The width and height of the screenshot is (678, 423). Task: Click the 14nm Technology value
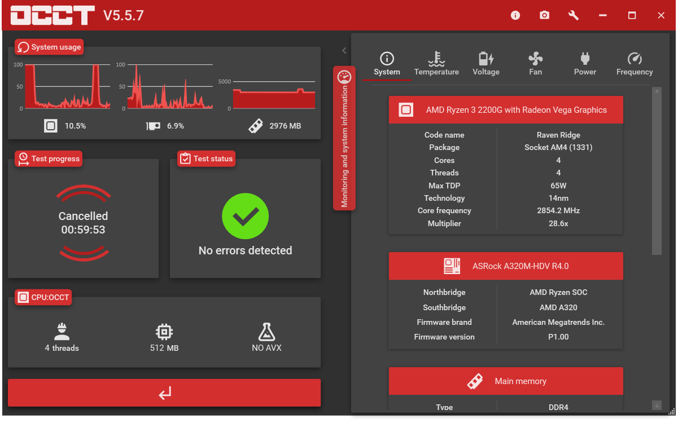[558, 198]
